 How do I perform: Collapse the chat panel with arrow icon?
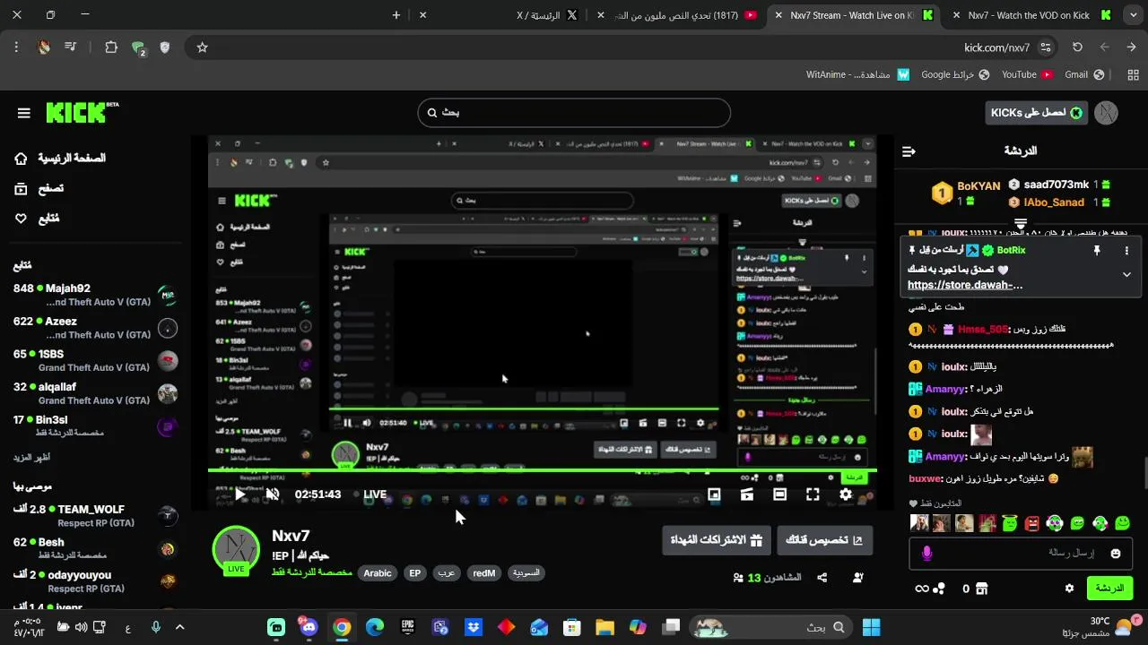coord(909,151)
